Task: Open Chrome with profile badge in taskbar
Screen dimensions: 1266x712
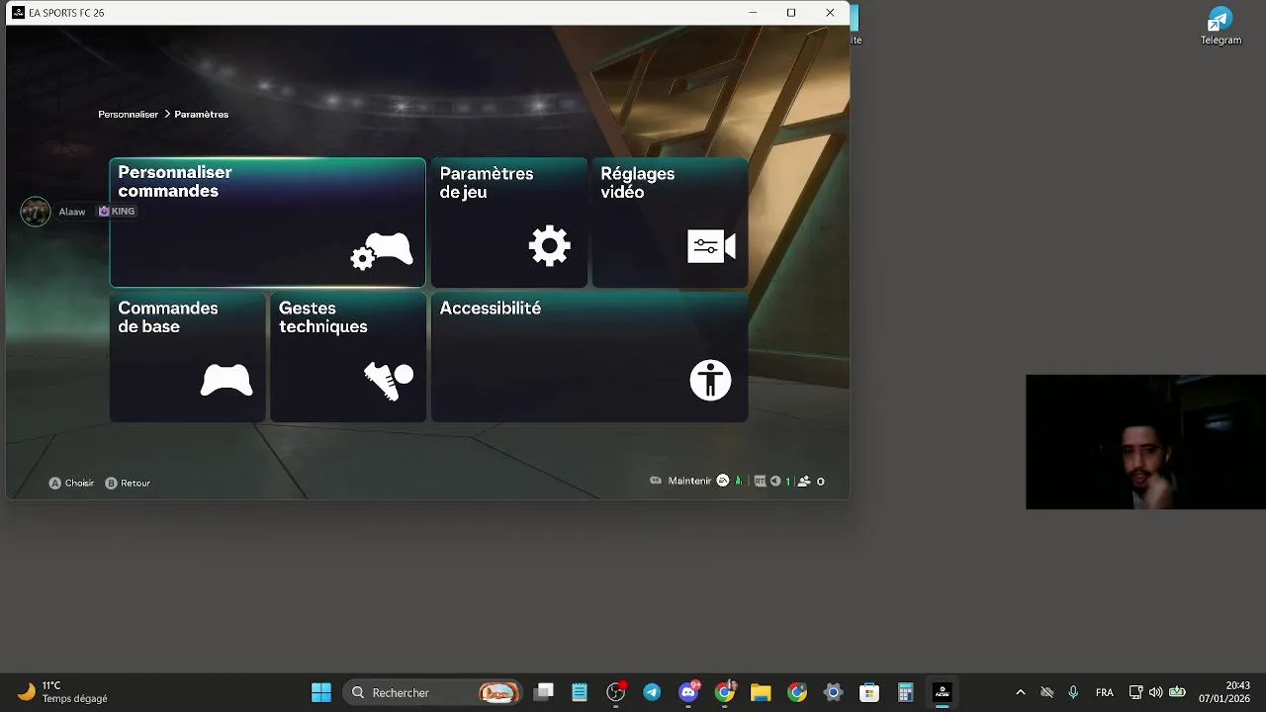Action: [725, 692]
